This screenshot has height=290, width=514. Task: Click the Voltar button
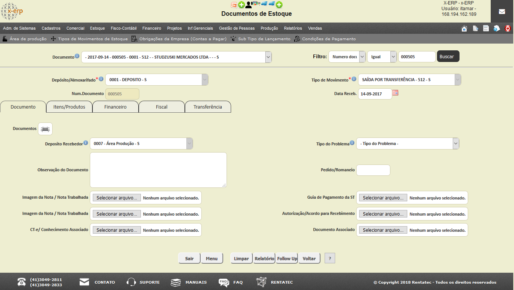click(309, 258)
